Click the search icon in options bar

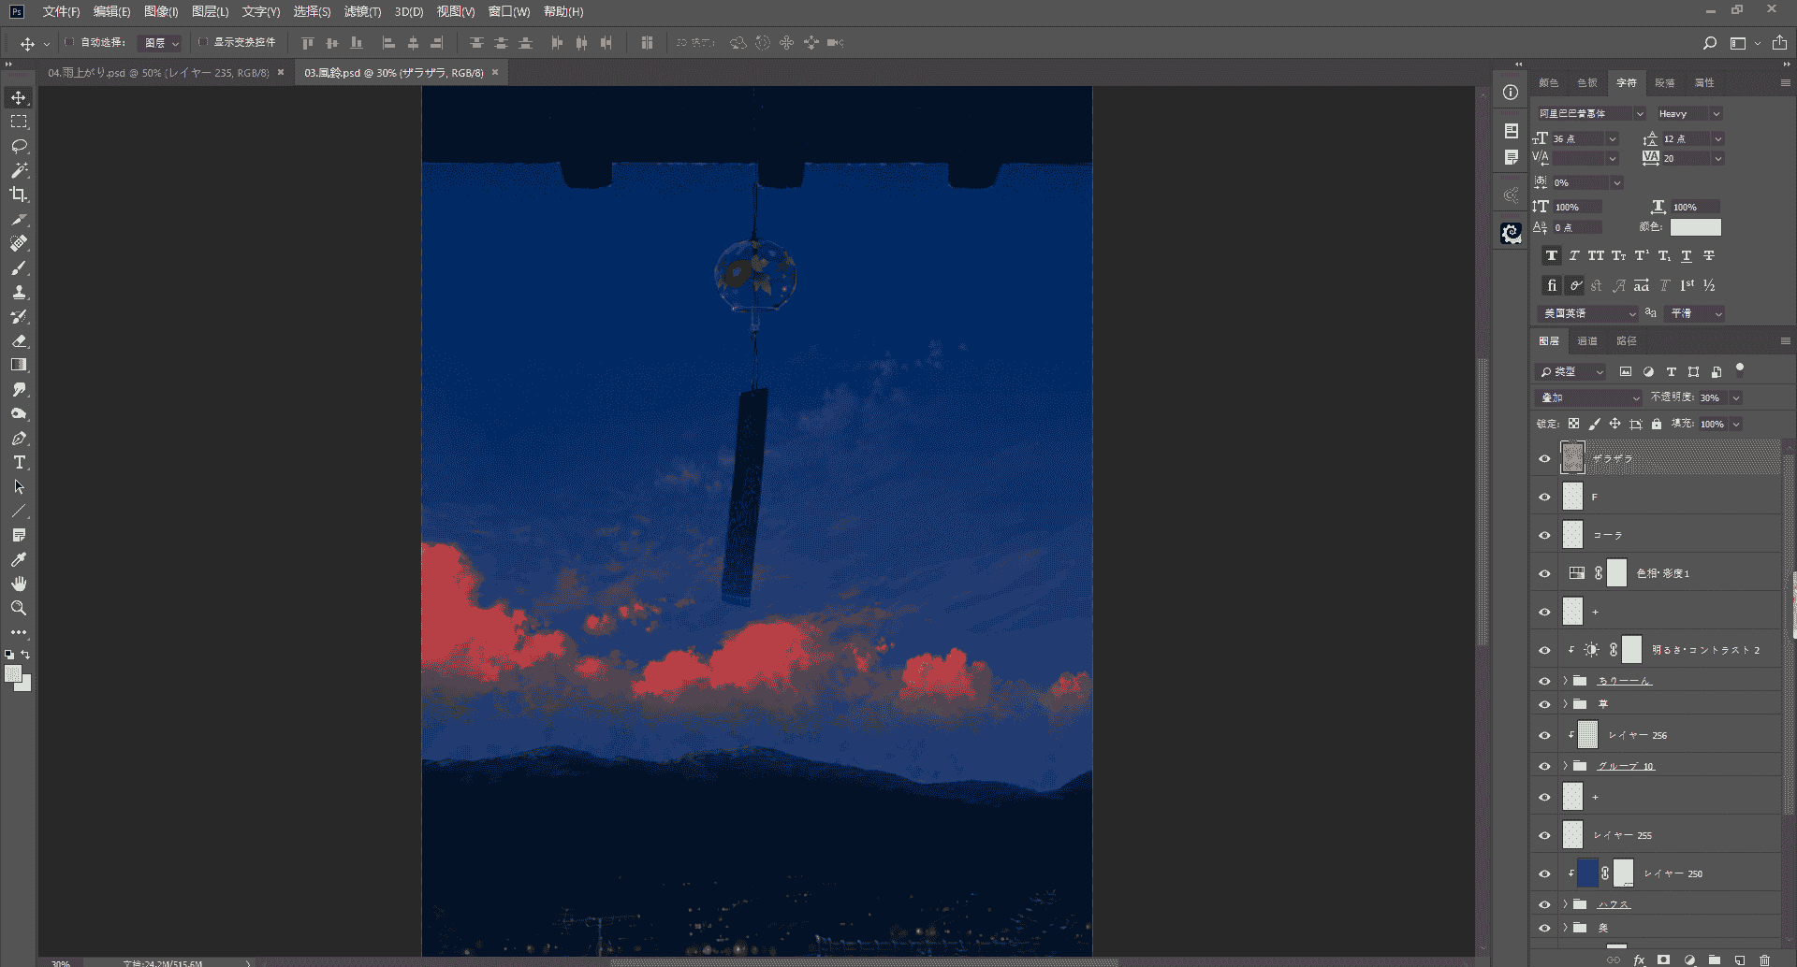(x=1710, y=43)
